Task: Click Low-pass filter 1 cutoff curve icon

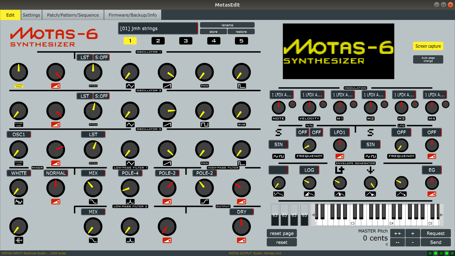Action: click(x=93, y=201)
